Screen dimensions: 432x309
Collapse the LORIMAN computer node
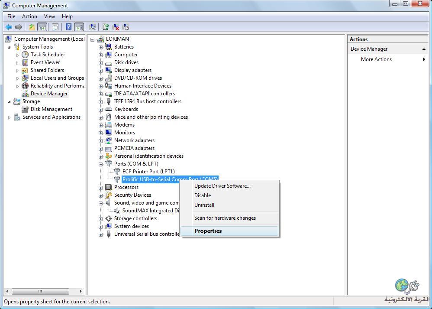click(x=92, y=39)
